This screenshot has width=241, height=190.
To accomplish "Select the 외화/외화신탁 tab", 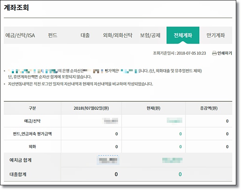I will pos(118,35).
